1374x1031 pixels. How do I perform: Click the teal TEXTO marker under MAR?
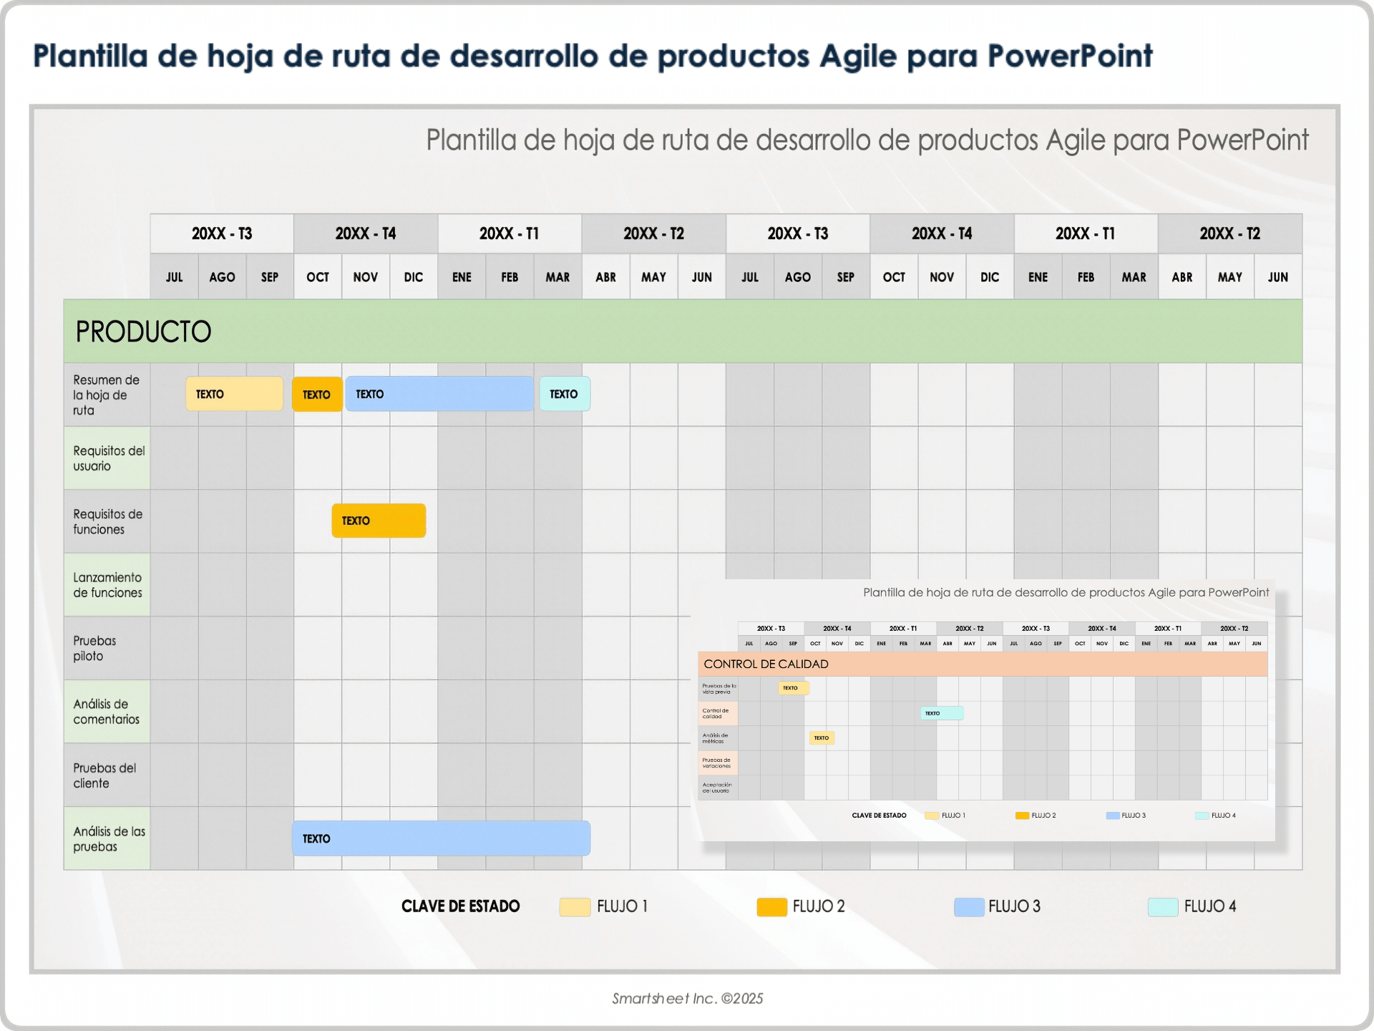pos(564,394)
